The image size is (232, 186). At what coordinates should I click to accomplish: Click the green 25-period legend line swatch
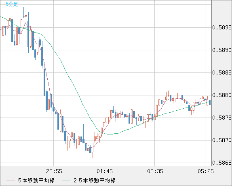click(x=66, y=180)
